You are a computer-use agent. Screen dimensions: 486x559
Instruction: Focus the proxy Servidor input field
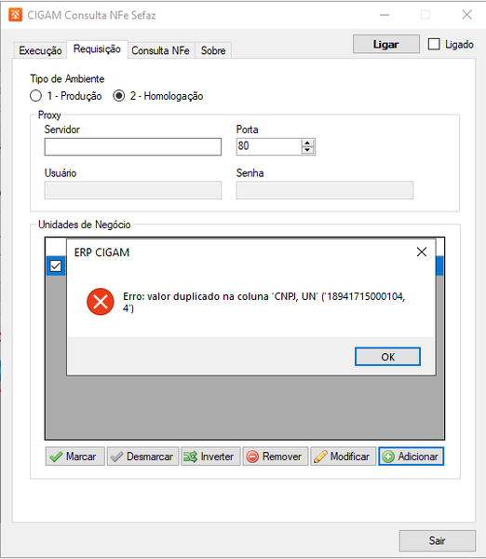tap(133, 147)
